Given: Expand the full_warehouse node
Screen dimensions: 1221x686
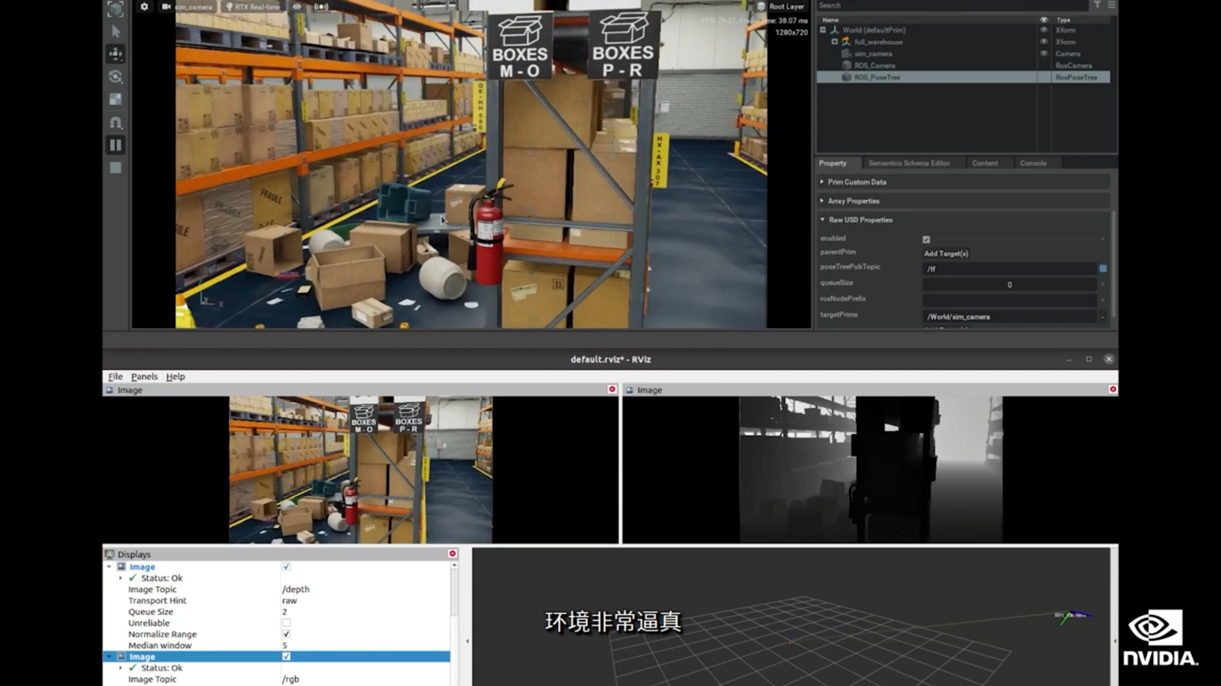Looking at the screenshot, I should tap(834, 42).
